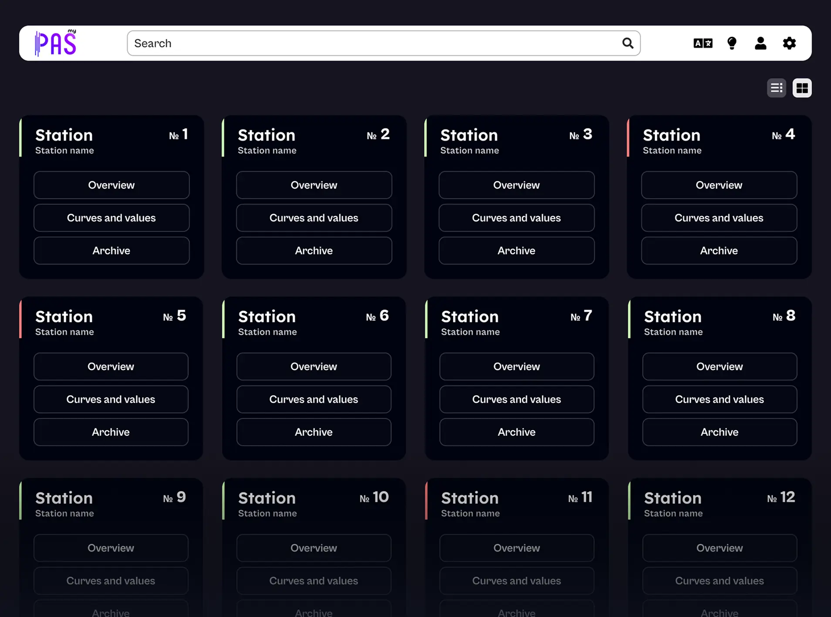The width and height of the screenshot is (831, 617).
Task: Click the № 12 station number
Action: point(781,497)
